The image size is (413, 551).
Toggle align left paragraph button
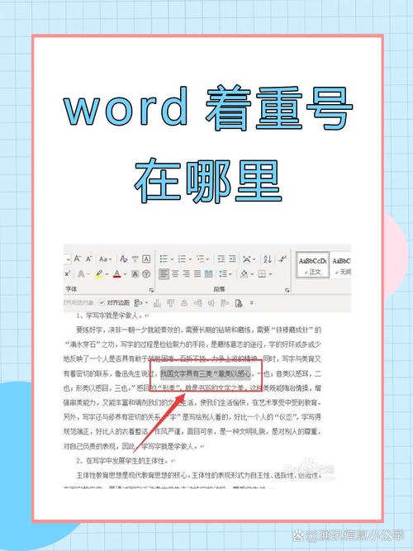click(164, 273)
